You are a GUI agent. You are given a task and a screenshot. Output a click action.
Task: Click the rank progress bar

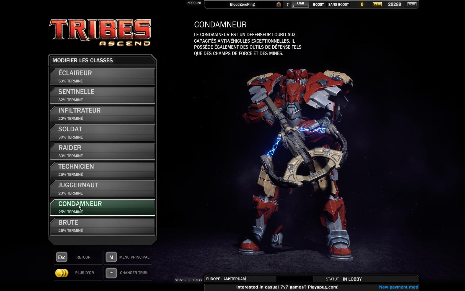pyautogui.click(x=301, y=6)
